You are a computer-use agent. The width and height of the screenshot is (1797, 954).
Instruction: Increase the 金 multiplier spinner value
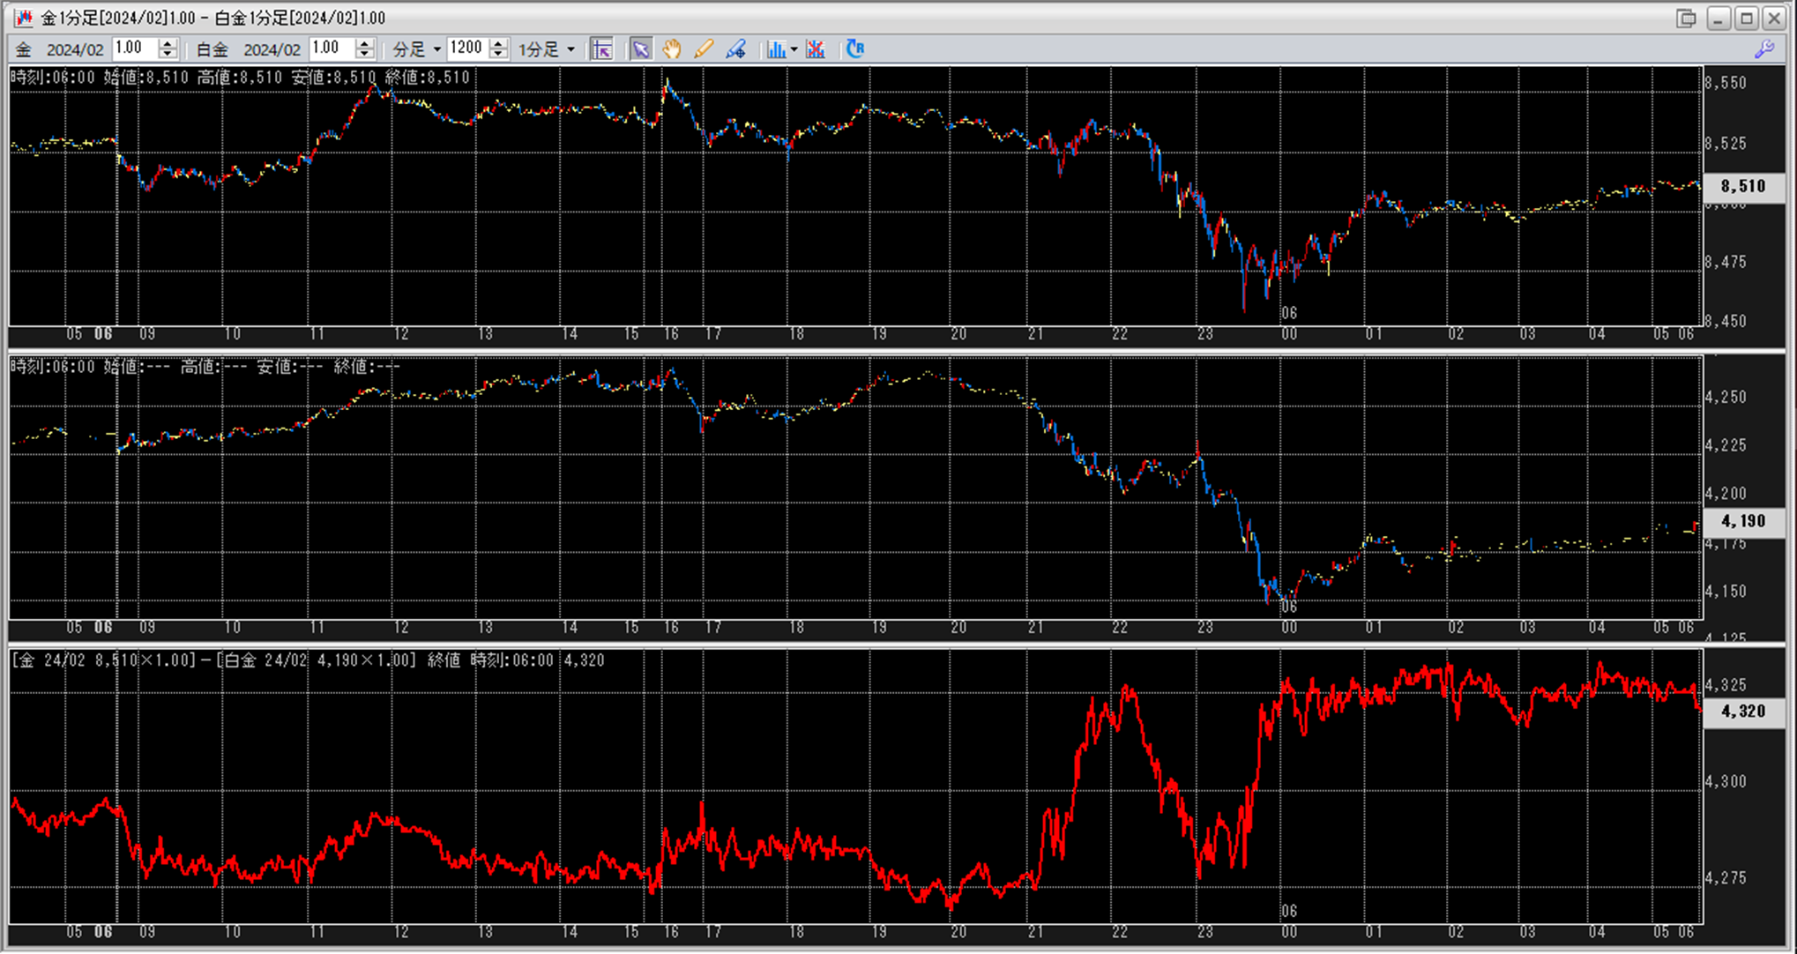(x=168, y=43)
